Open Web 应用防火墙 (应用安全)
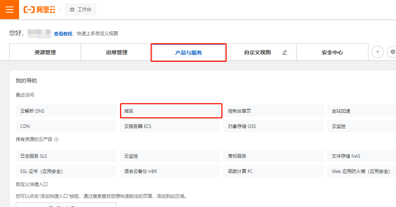 click(x=361, y=171)
